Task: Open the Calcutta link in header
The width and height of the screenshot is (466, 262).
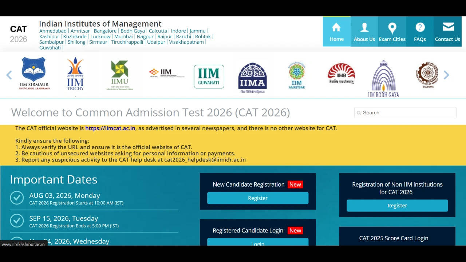Action: click(x=158, y=31)
